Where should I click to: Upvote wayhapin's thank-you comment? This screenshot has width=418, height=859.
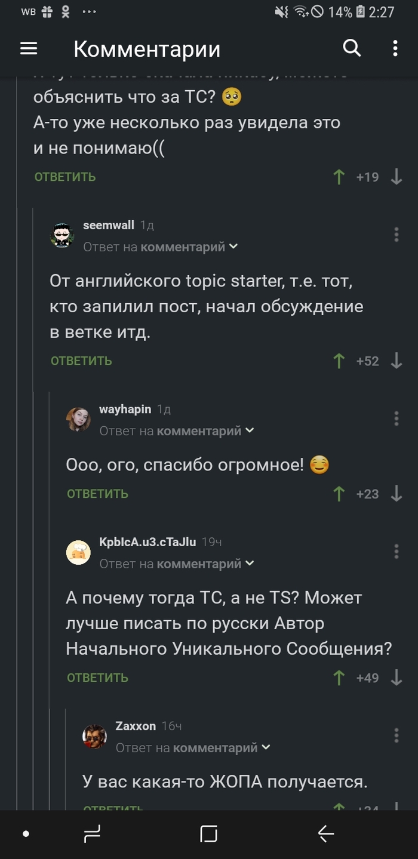point(339,494)
